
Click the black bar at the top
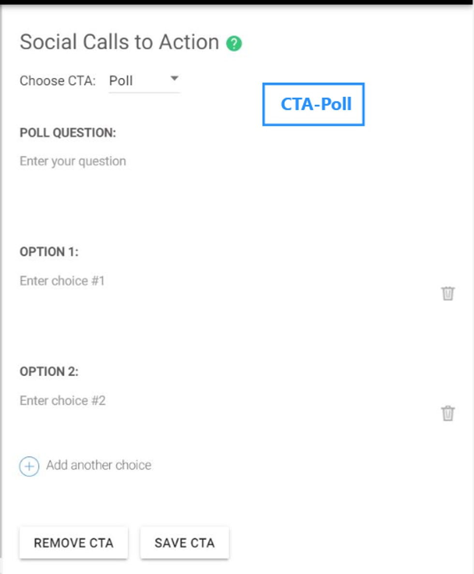(x=237, y=2)
